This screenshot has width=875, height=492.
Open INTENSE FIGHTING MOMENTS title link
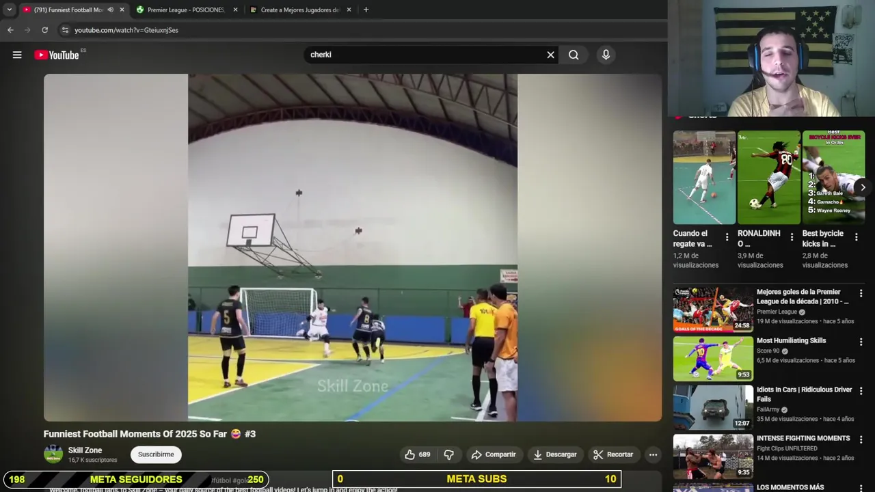(x=803, y=438)
